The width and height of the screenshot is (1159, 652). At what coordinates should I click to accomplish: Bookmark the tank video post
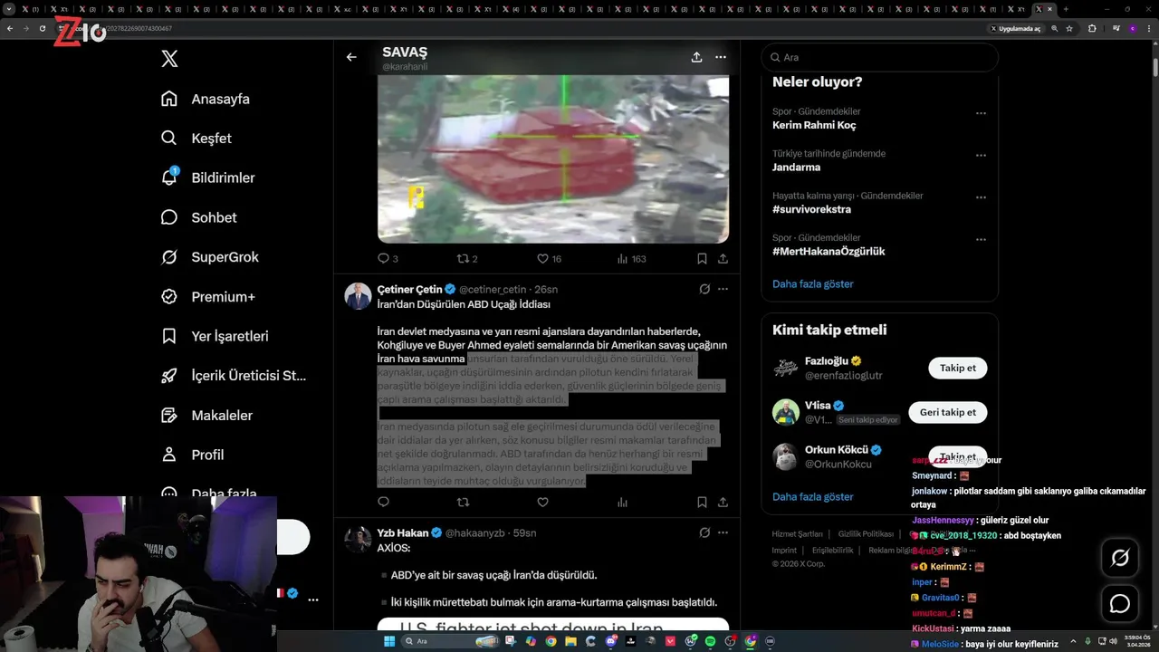702,258
